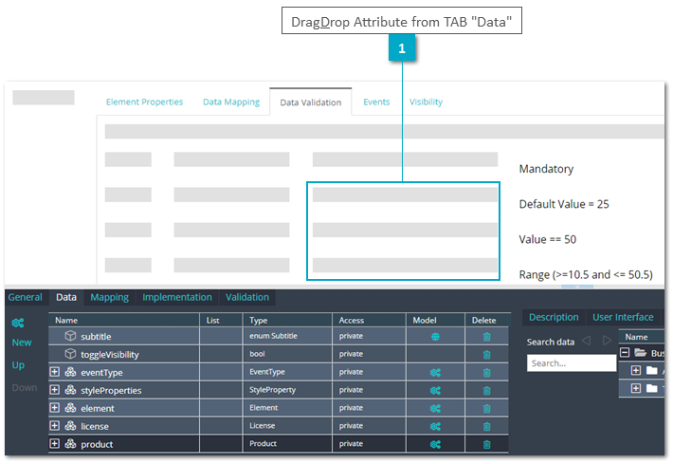Select the subtitle attribute name
Image resolution: width=673 pixels, height=464 pixels.
96,337
